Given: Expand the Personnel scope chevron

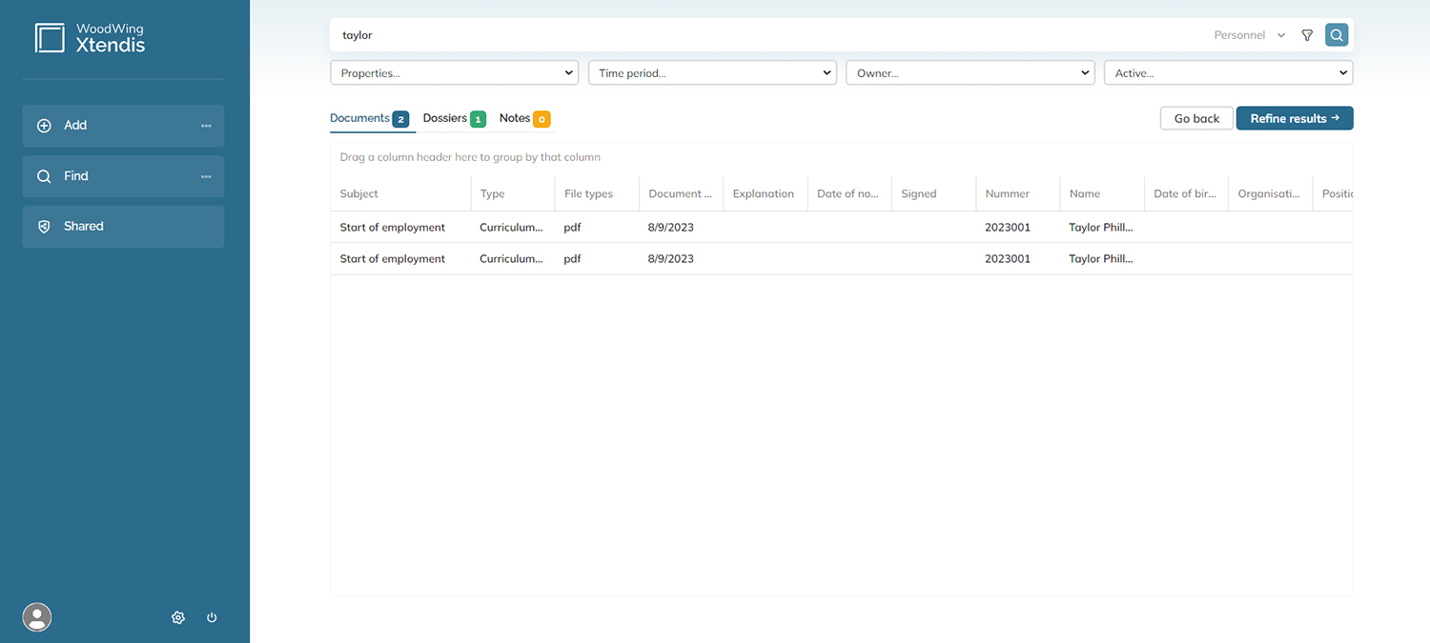Looking at the screenshot, I should click(x=1281, y=35).
